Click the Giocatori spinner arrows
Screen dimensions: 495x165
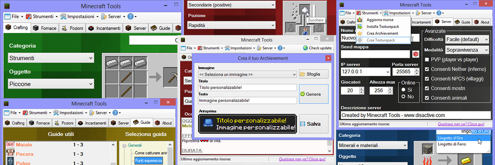tap(362, 90)
